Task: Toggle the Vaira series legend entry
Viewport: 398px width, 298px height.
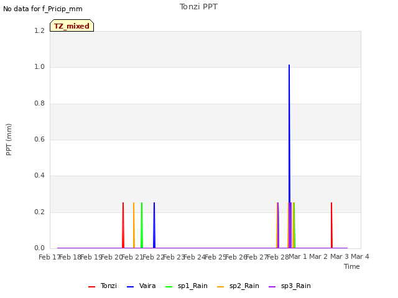Action: point(141,286)
